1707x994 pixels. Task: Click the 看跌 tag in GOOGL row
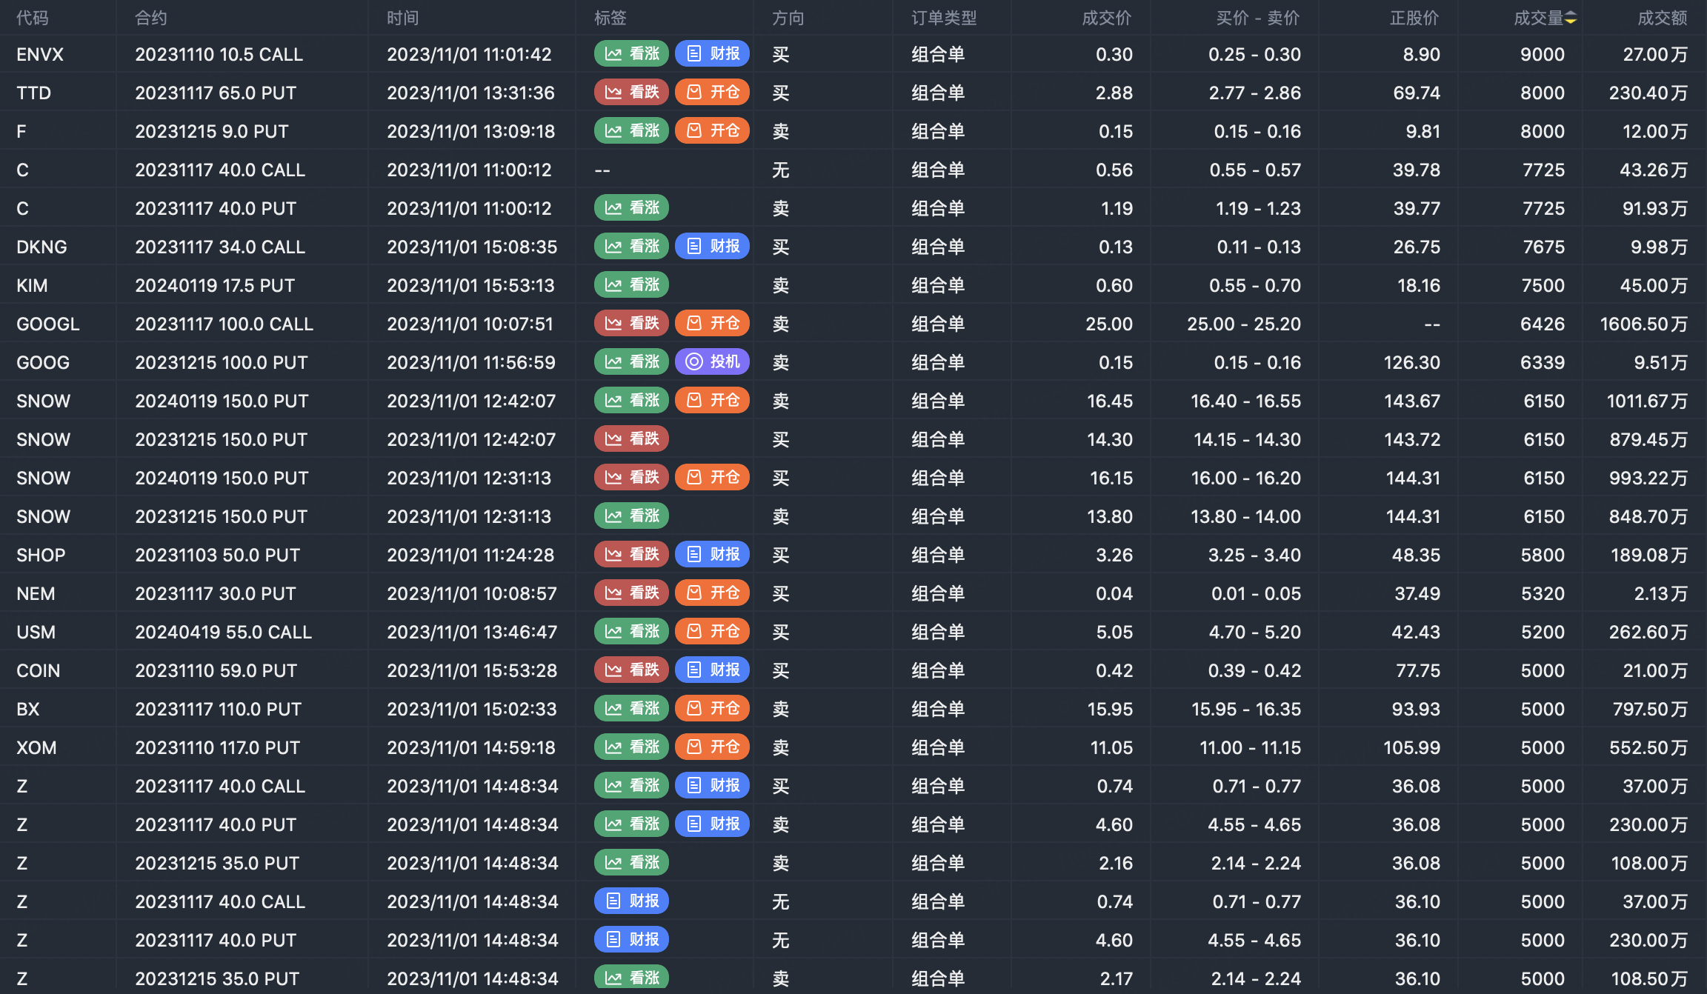631,323
